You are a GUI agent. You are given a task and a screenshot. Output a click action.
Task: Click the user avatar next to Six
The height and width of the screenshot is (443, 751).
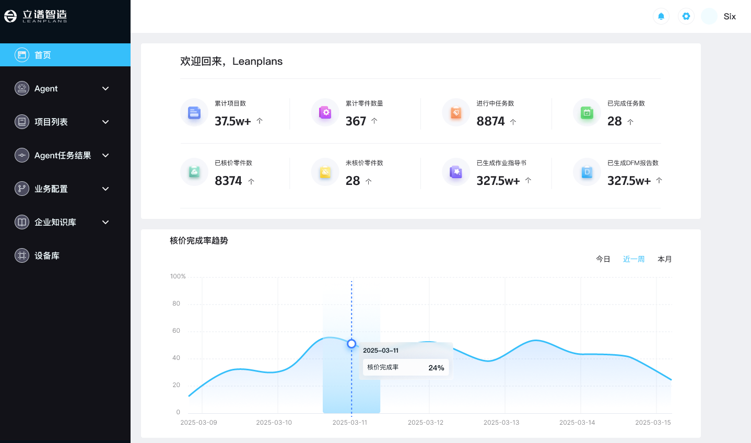709,16
